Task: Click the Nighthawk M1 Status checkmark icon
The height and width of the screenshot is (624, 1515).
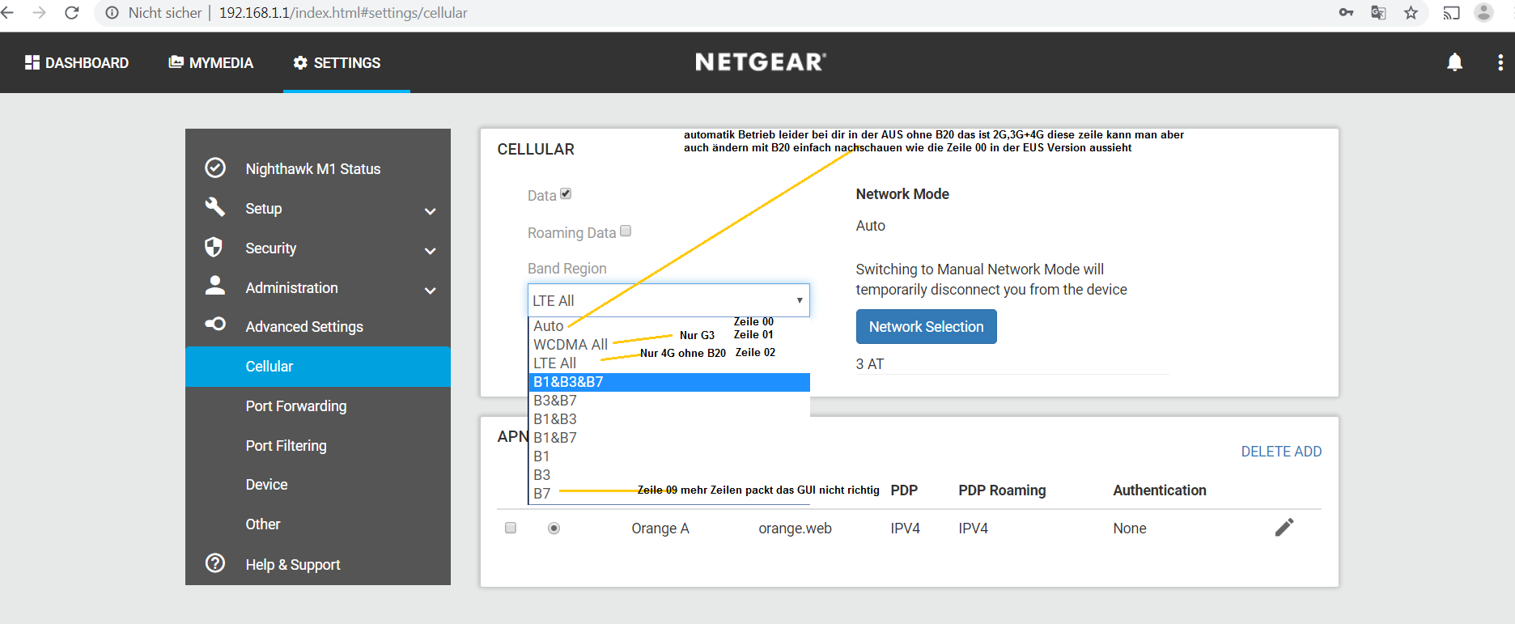Action: coord(215,168)
